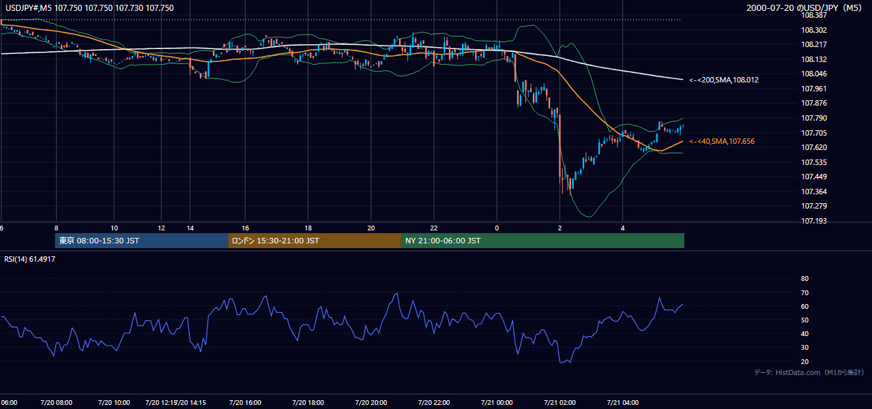Click price axis value 108.217

click(814, 44)
